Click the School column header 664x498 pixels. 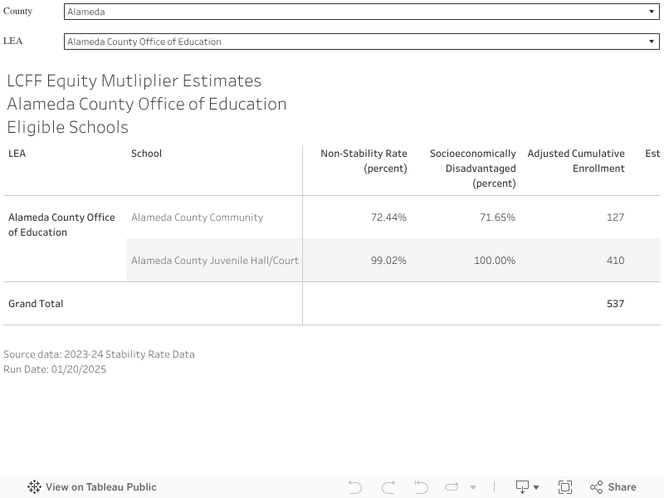[x=146, y=154]
